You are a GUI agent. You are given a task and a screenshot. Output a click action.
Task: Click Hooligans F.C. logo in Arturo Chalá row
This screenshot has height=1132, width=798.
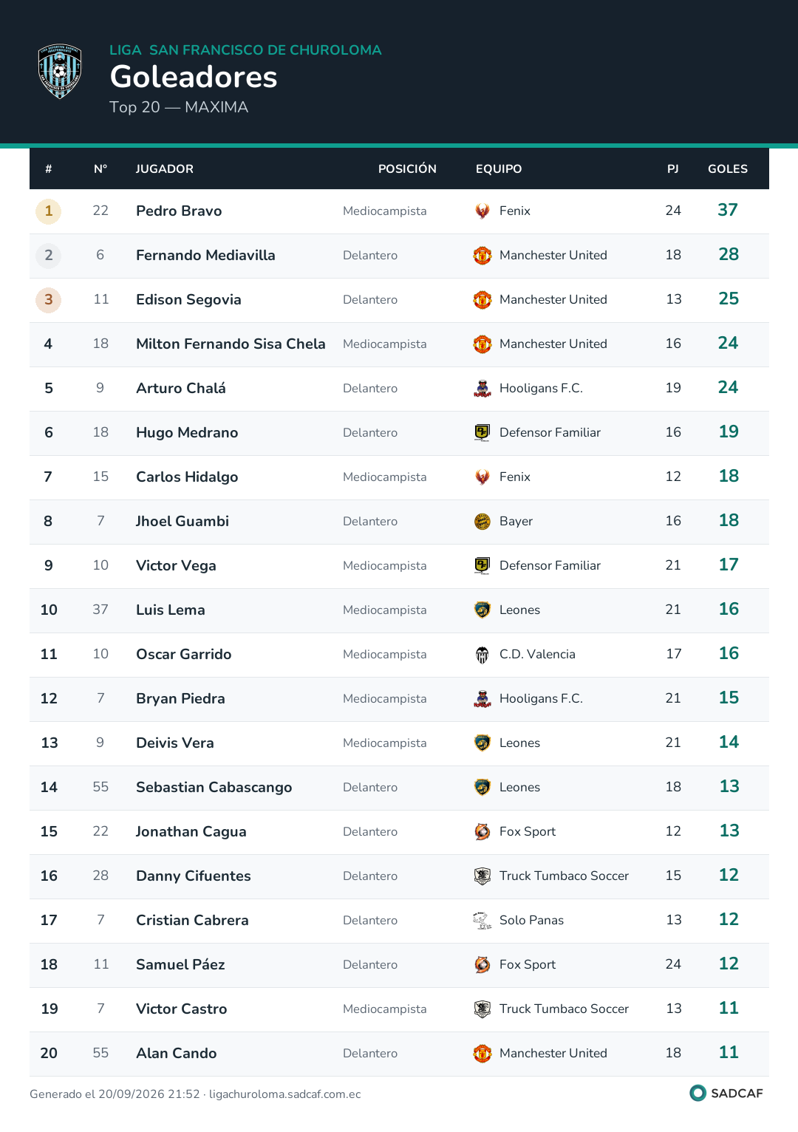(482, 389)
